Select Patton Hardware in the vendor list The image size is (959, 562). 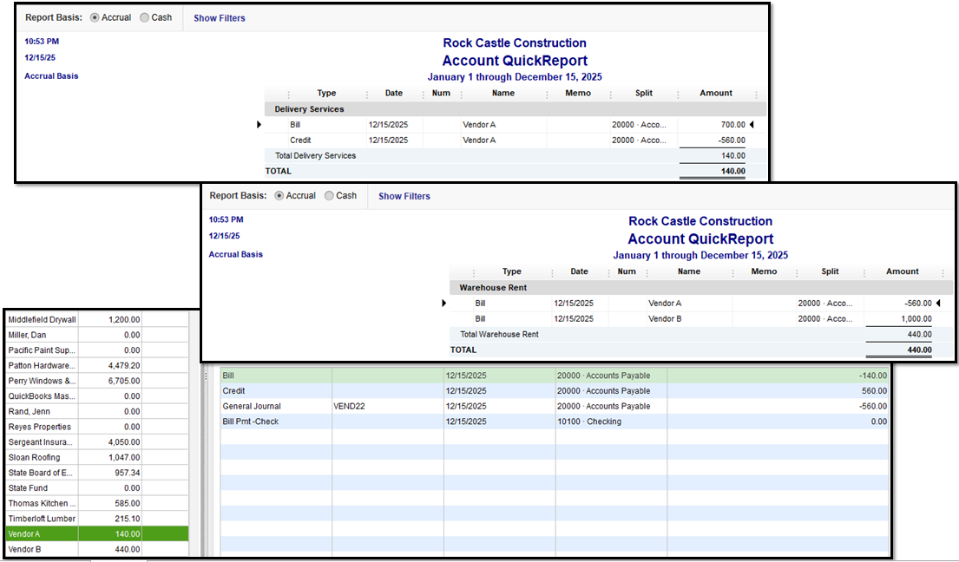point(42,366)
